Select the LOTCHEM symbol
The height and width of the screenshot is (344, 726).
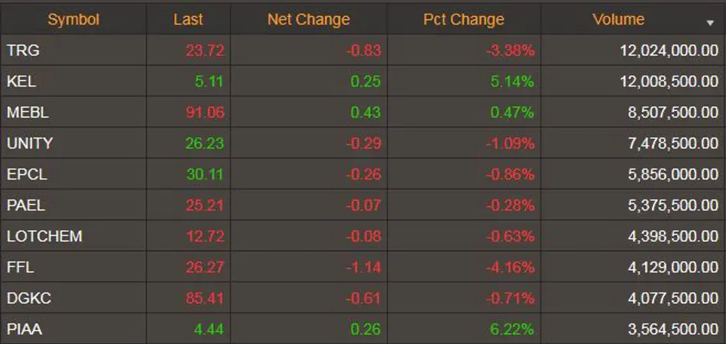[44, 236]
